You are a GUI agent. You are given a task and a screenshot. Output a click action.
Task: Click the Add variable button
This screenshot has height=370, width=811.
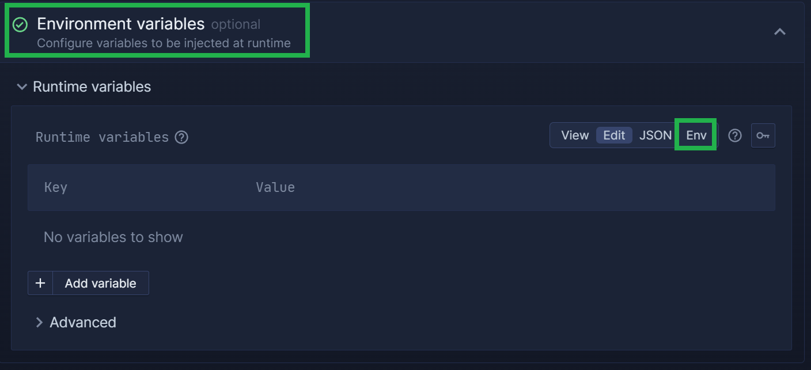pos(101,283)
